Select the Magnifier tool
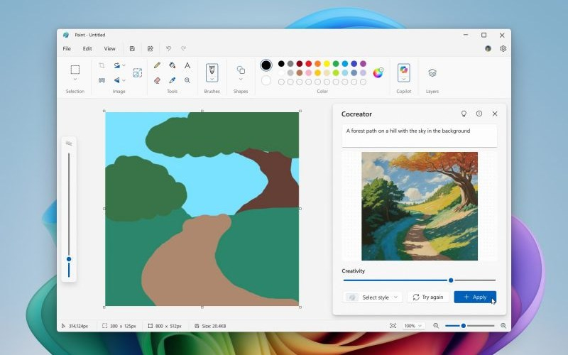This screenshot has height=355, width=568. [x=187, y=80]
